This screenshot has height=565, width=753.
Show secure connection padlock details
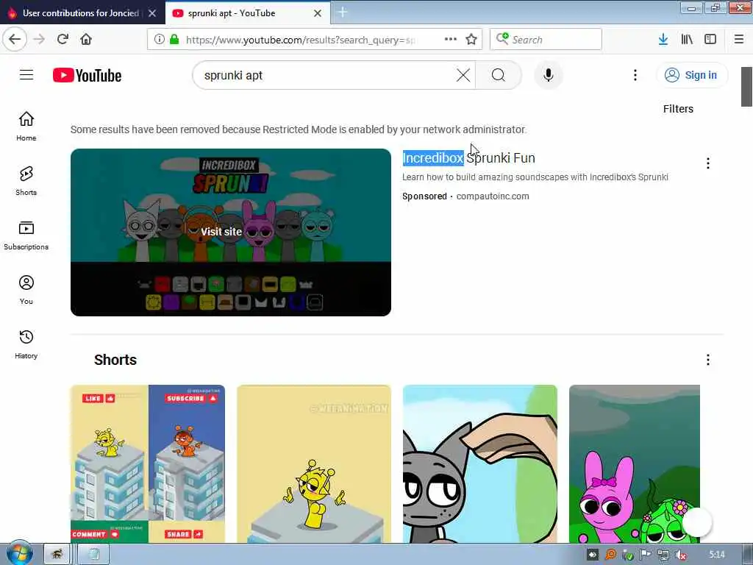pos(174,40)
